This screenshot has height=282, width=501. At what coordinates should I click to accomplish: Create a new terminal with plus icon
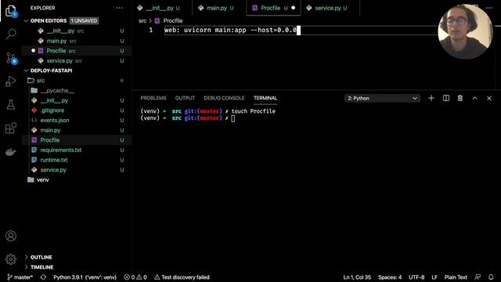coord(431,98)
